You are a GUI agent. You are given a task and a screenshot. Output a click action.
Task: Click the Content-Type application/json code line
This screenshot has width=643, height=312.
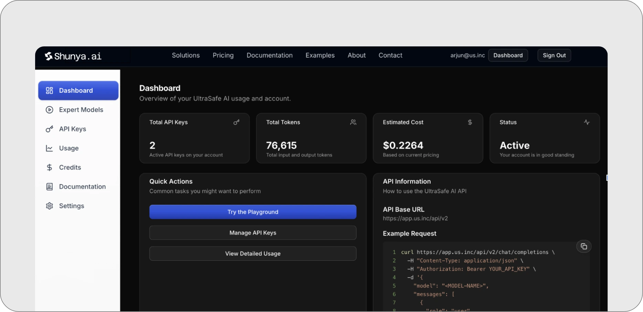point(465,261)
